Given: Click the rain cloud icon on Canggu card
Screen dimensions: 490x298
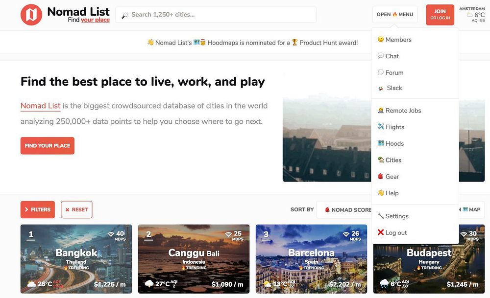Looking at the screenshot, I should click(149, 284).
